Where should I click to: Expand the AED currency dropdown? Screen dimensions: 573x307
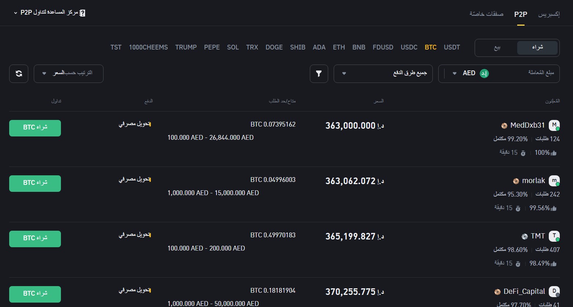click(x=455, y=73)
